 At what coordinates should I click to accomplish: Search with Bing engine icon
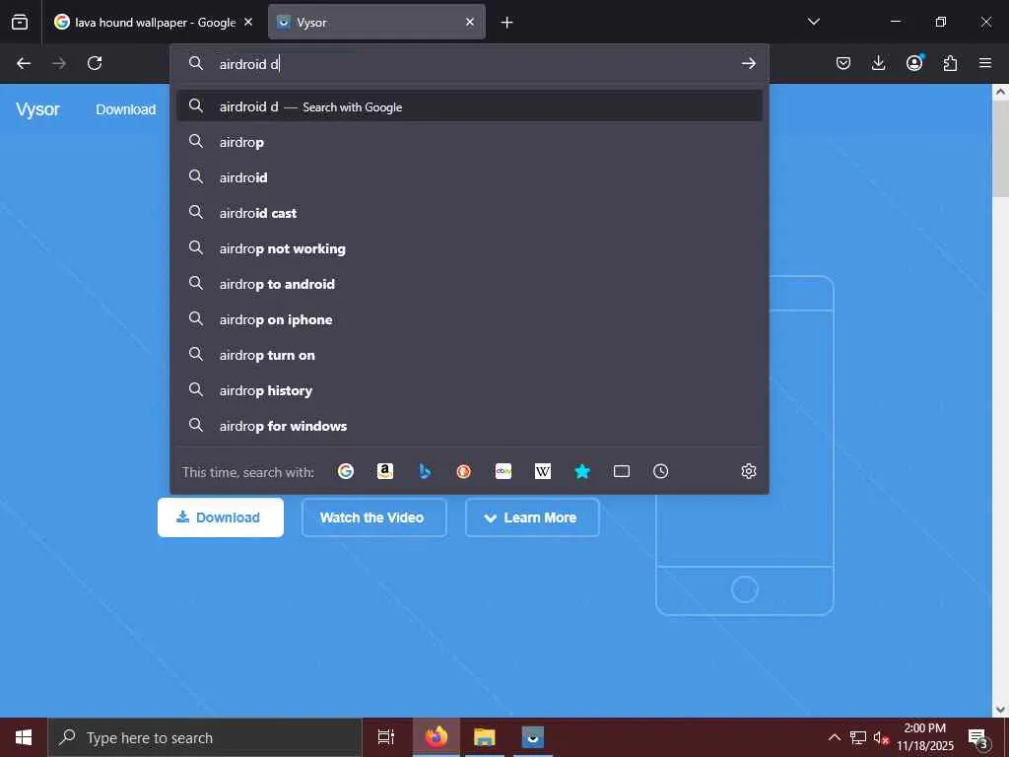click(x=424, y=471)
